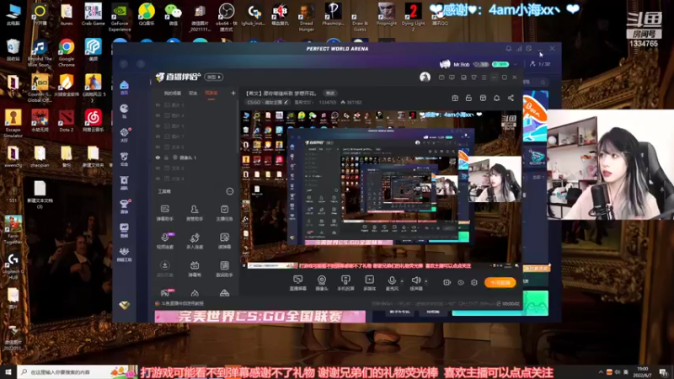Open Google Chrome desktop shortcut
The image size is (674, 379).
tap(67, 53)
